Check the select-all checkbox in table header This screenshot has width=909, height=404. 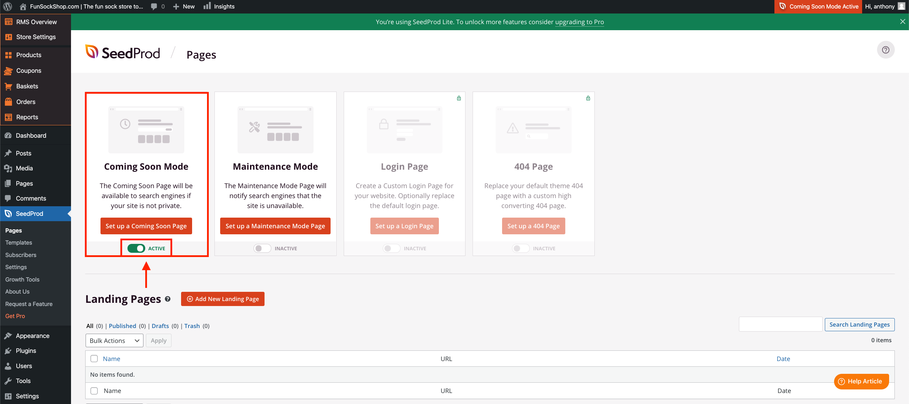click(x=94, y=359)
